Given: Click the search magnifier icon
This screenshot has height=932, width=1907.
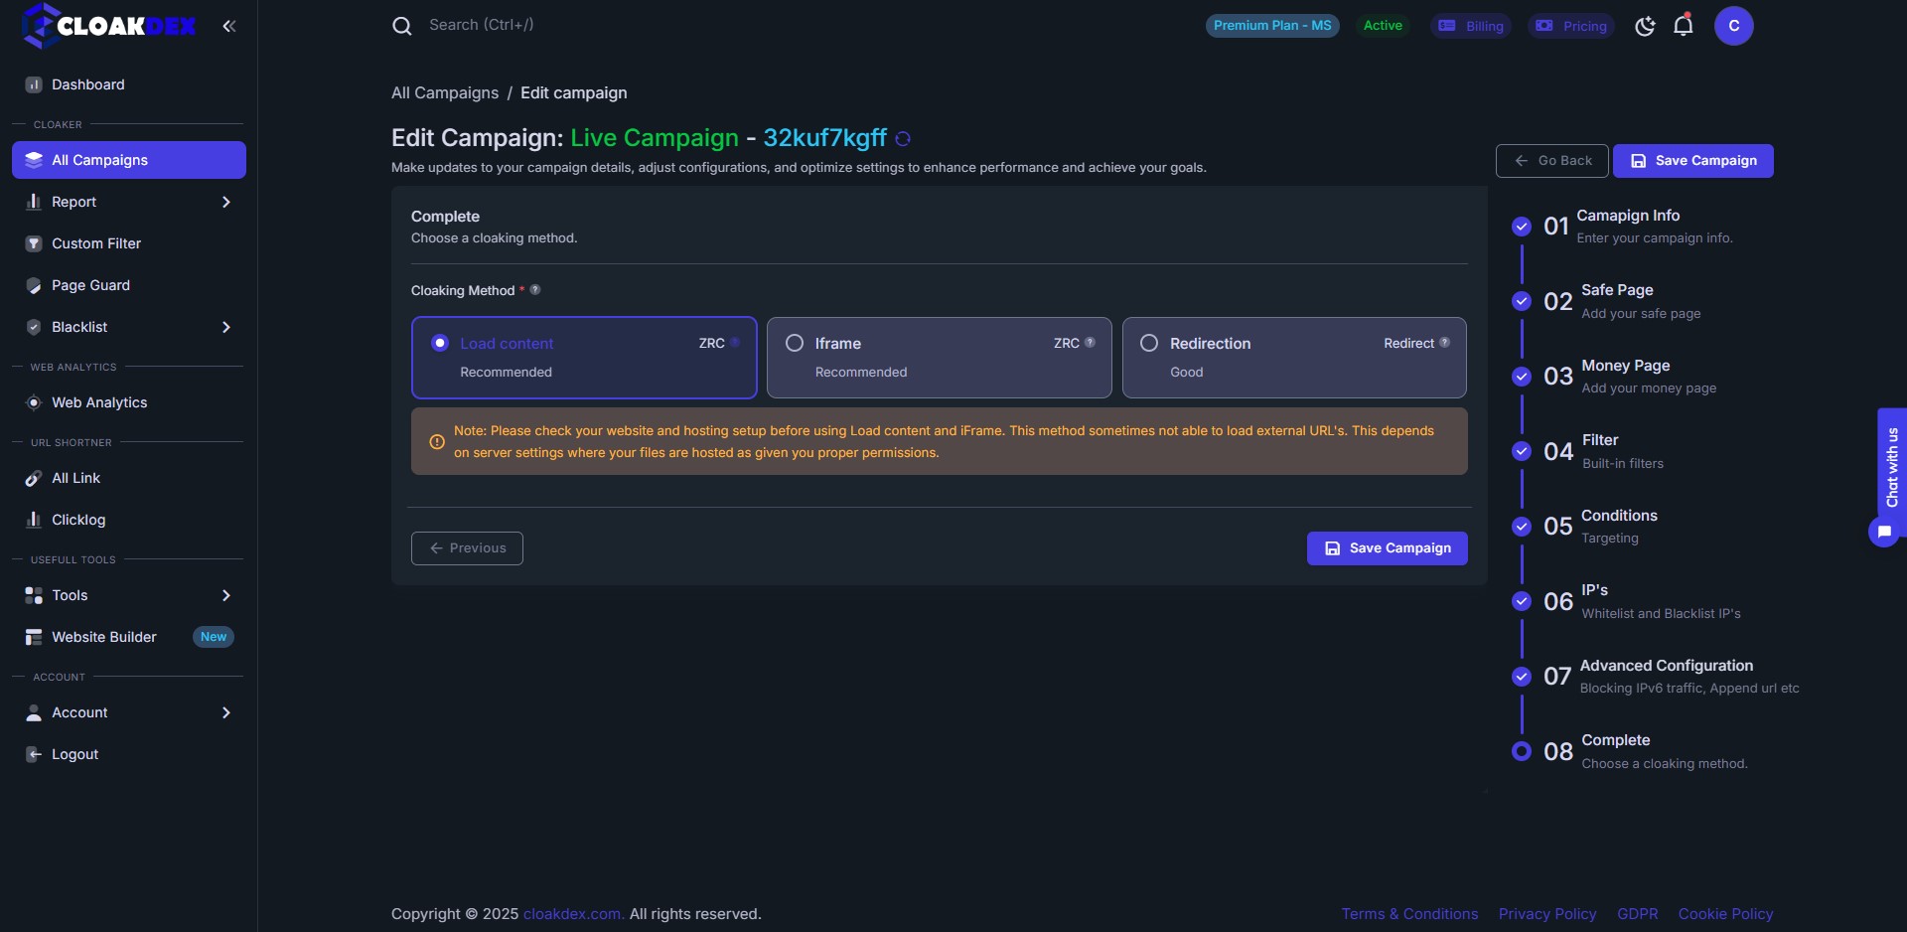Looking at the screenshot, I should 402,26.
